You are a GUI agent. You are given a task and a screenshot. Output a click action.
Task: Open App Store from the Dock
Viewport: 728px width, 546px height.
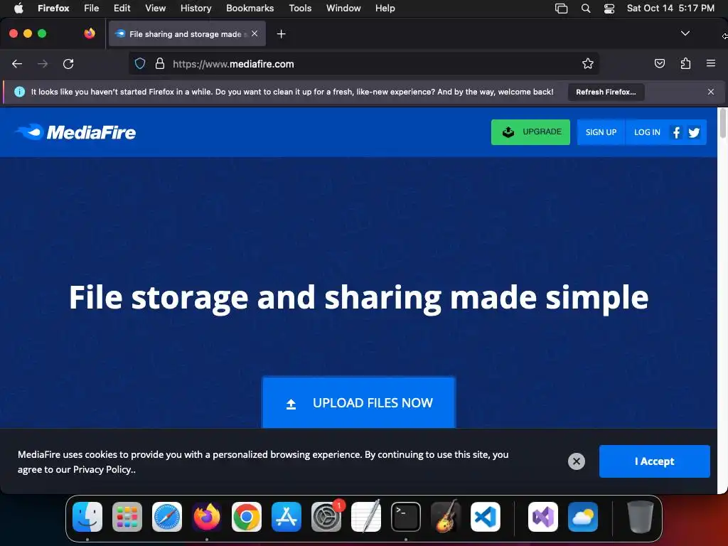(287, 517)
